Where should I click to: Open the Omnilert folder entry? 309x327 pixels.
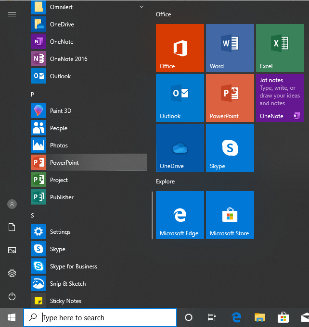pyautogui.click(x=89, y=7)
